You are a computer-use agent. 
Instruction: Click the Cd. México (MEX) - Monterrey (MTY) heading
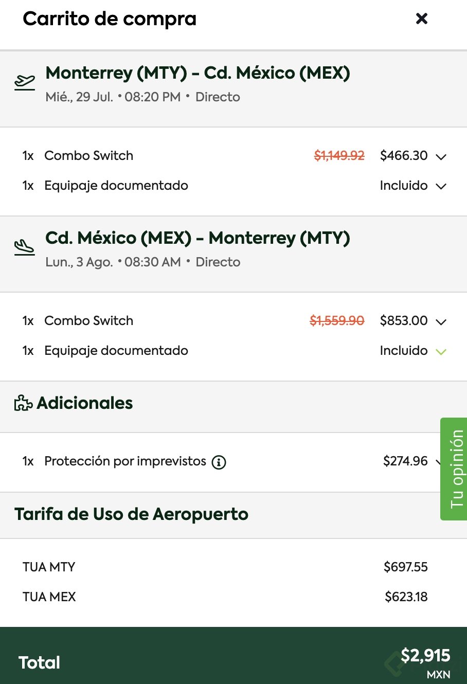(x=197, y=238)
